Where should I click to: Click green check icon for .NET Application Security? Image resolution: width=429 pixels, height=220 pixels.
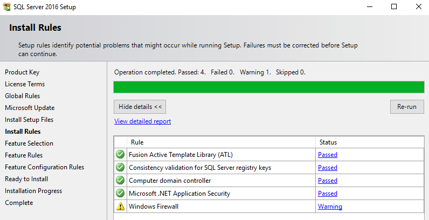pos(120,194)
